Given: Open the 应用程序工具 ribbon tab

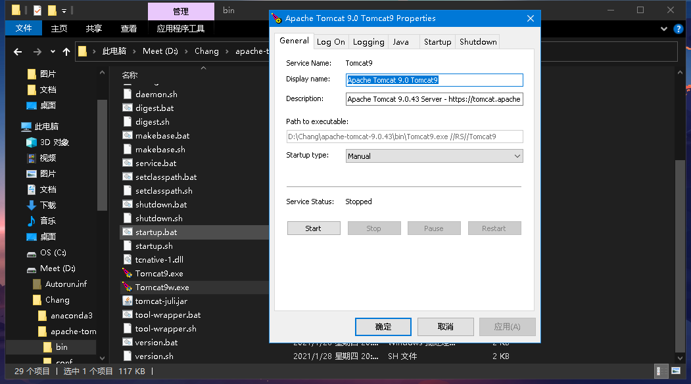Looking at the screenshot, I should click(x=181, y=29).
